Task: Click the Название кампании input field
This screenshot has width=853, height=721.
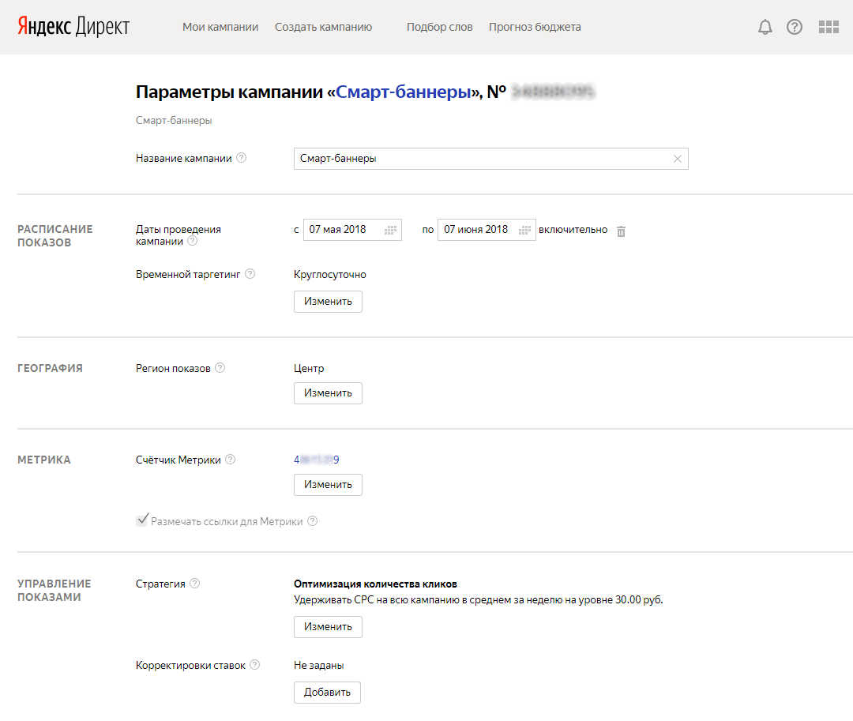Action: pos(482,159)
